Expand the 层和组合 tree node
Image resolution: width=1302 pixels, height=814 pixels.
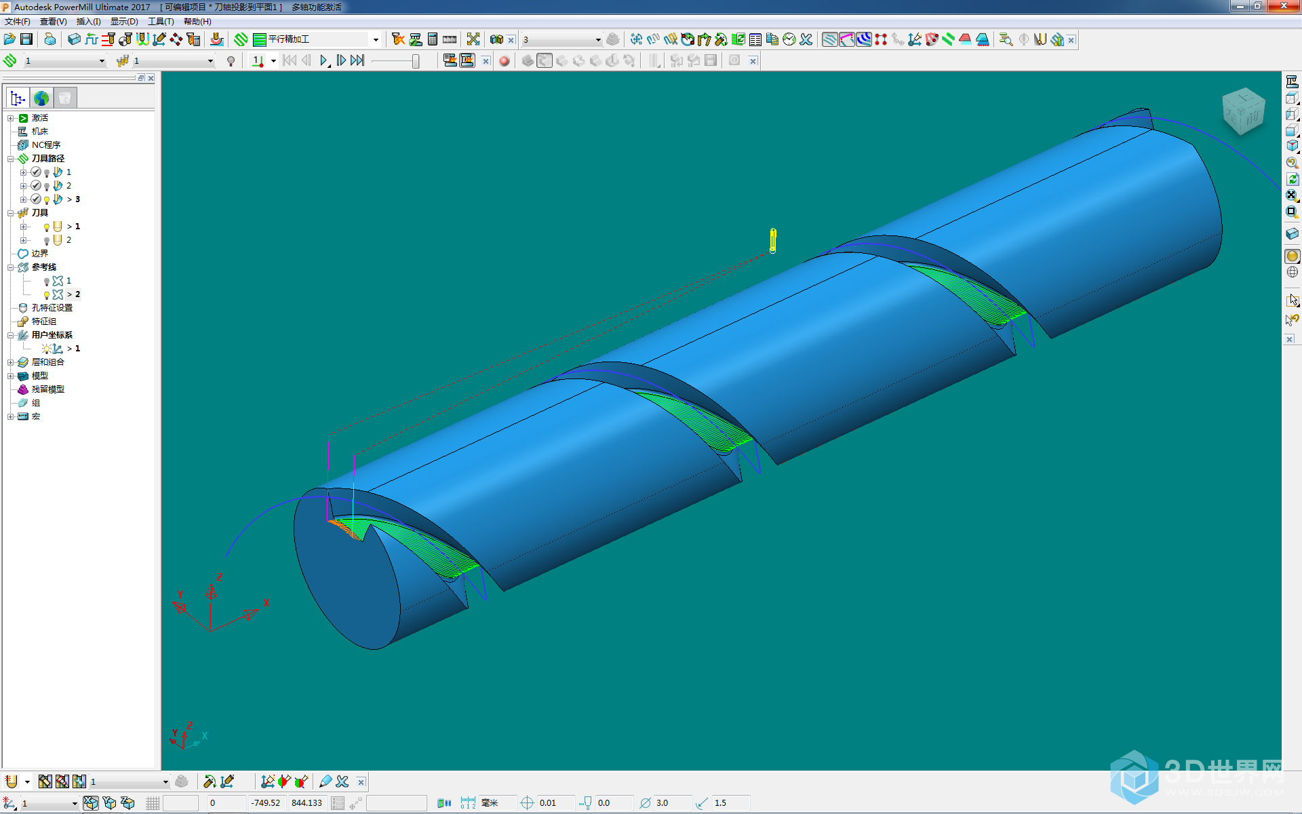click(x=11, y=362)
